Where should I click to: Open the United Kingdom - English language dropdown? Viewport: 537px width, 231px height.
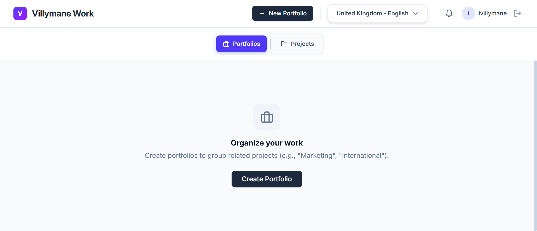click(377, 13)
